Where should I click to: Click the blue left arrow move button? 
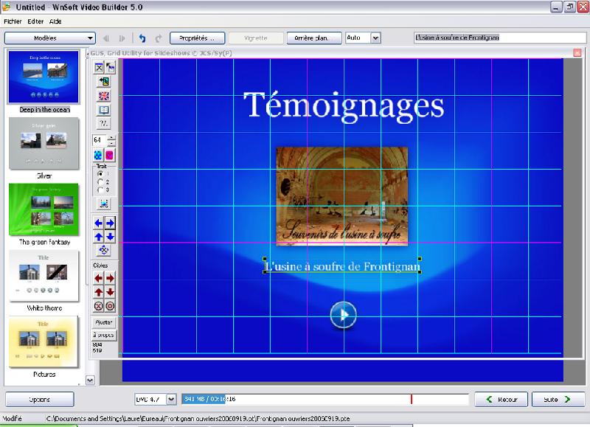pyautogui.click(x=98, y=223)
